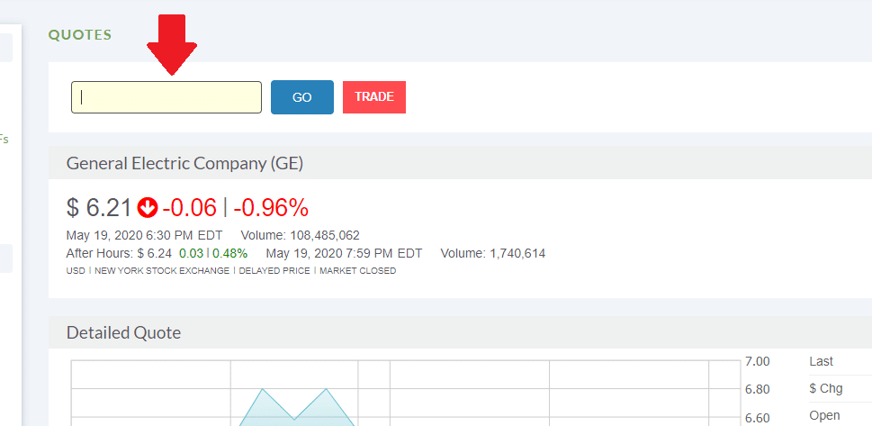Click the NEW YORK STOCK EXCHANGE label
Screen dimensions: 872x426
click(x=162, y=271)
